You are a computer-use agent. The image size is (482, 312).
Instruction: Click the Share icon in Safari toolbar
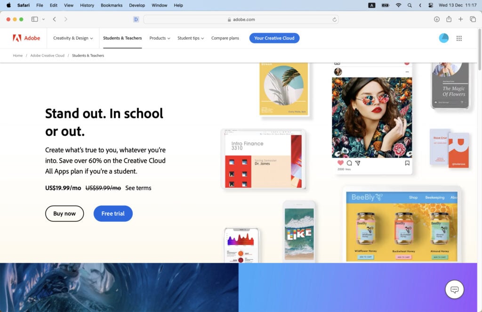click(449, 19)
